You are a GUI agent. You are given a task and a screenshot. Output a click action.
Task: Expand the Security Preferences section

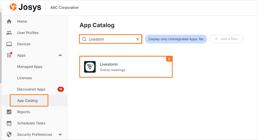click(x=60, y=134)
